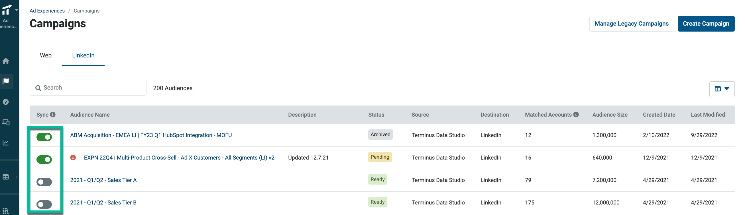Toggle sync for EXPN 22Q4 audience
The width and height of the screenshot is (745, 215).
click(44, 160)
